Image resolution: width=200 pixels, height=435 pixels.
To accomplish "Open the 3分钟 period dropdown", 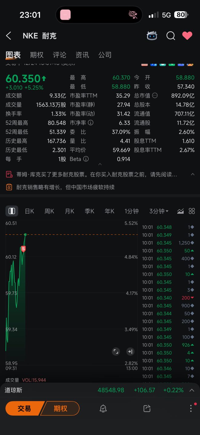I will [159, 211].
